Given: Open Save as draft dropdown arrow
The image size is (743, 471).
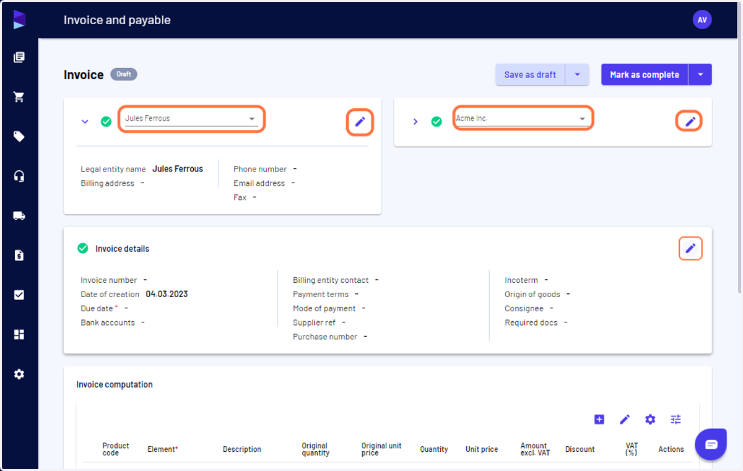Looking at the screenshot, I should pos(577,74).
